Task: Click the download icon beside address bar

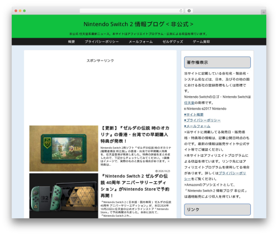Action: [x=189, y=11]
